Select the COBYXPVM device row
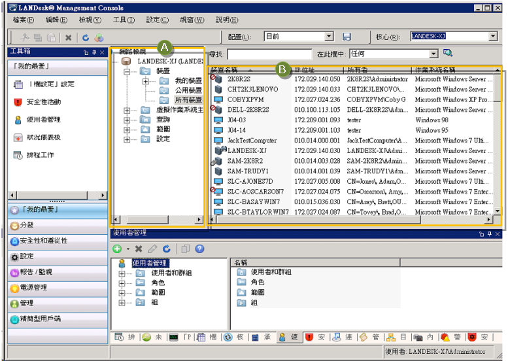The width and height of the screenshot is (508, 363). point(353,100)
